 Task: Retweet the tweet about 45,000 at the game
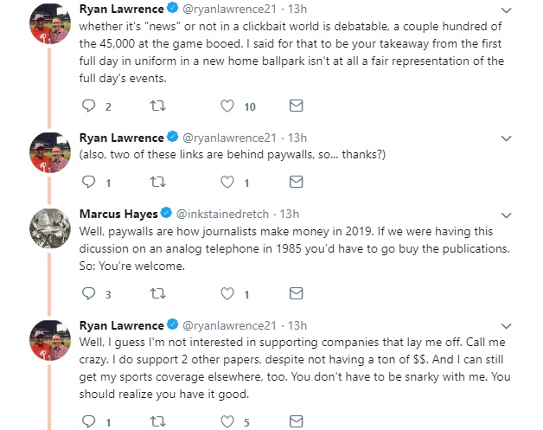[x=157, y=106]
